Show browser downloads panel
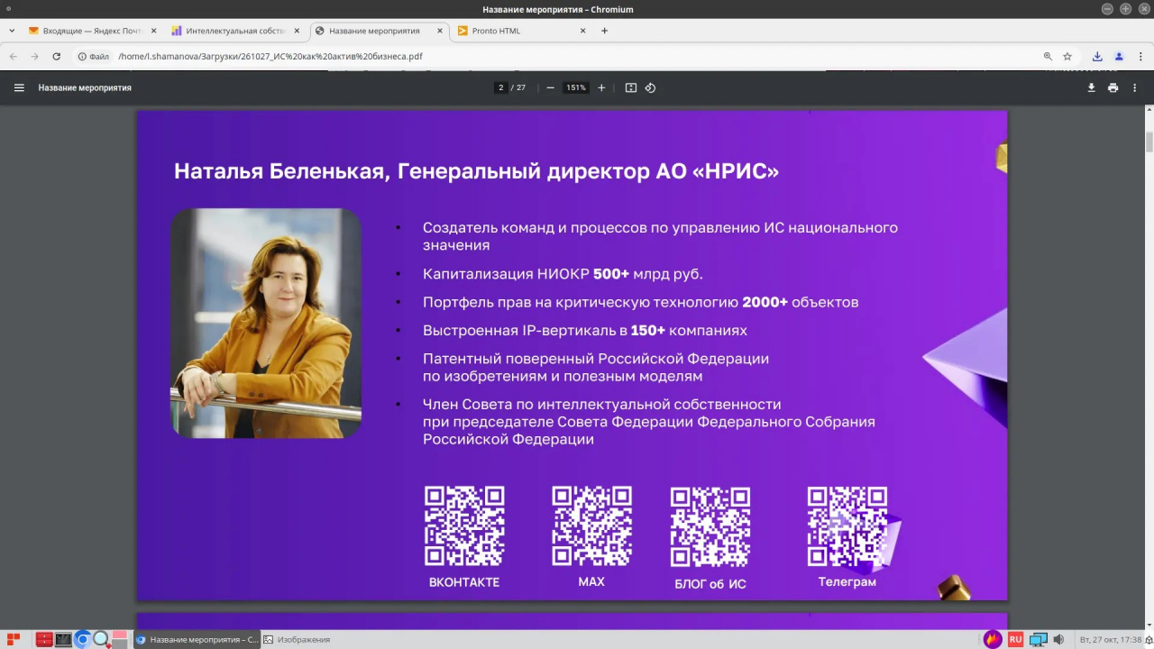Image resolution: width=1154 pixels, height=649 pixels. (x=1097, y=56)
